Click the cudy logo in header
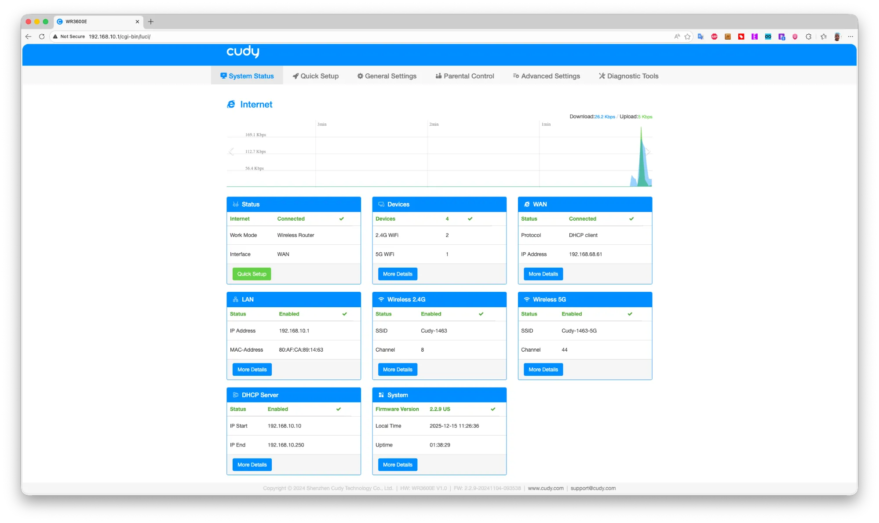Image resolution: width=879 pixels, height=523 pixels. (x=243, y=51)
